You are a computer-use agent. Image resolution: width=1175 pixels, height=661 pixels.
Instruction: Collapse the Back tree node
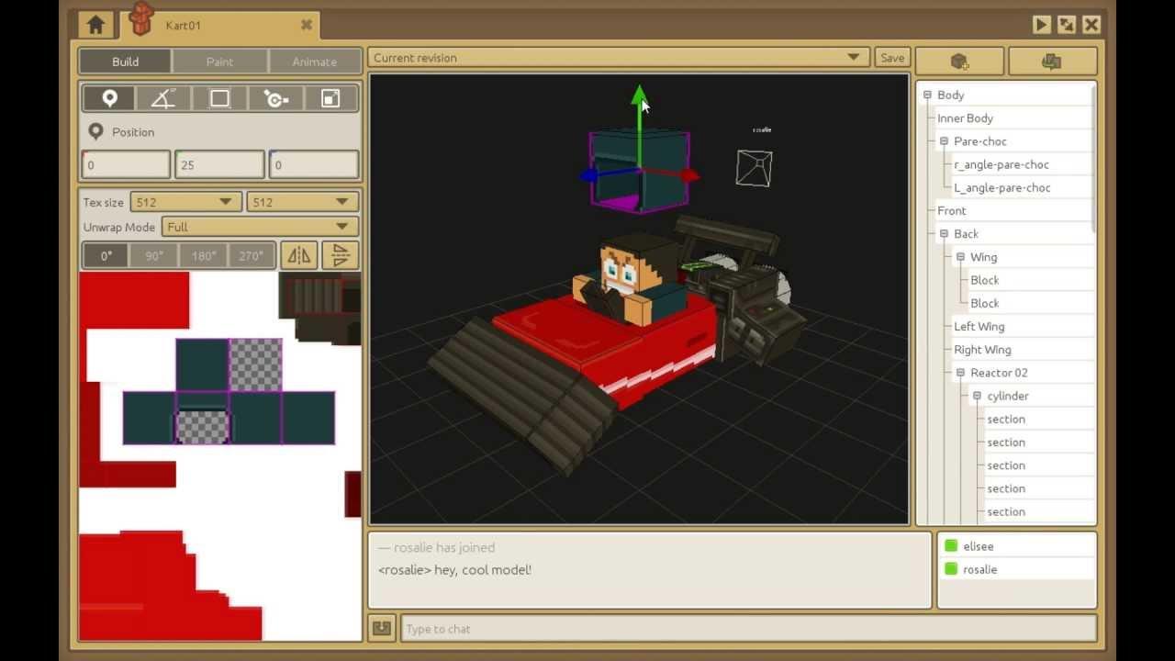click(944, 234)
